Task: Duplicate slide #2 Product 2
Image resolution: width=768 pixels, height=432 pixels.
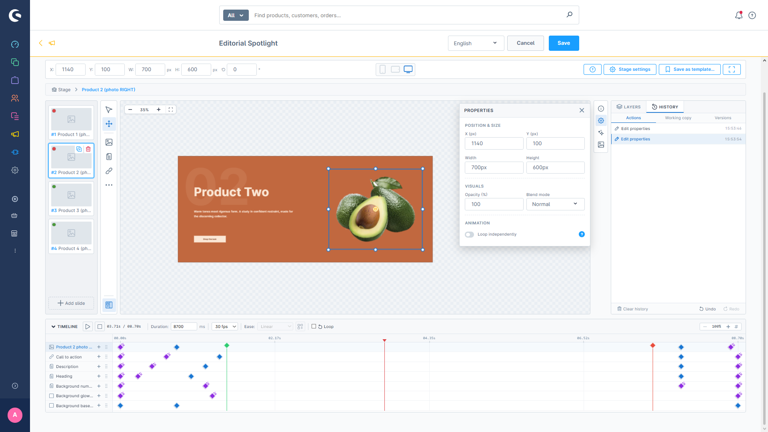Action: tap(79, 149)
